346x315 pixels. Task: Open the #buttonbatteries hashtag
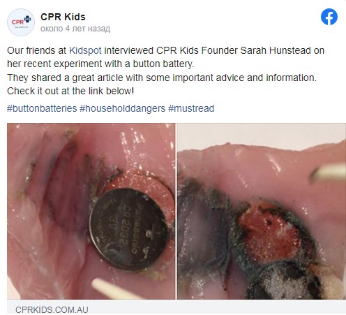pos(42,108)
